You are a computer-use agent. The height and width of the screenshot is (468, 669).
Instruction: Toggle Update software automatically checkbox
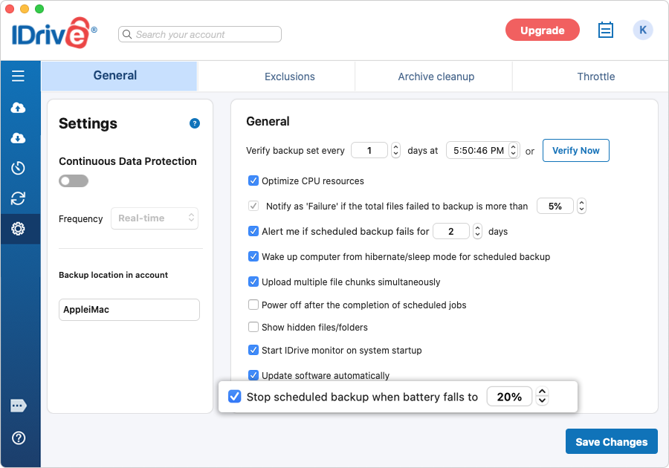[253, 375]
